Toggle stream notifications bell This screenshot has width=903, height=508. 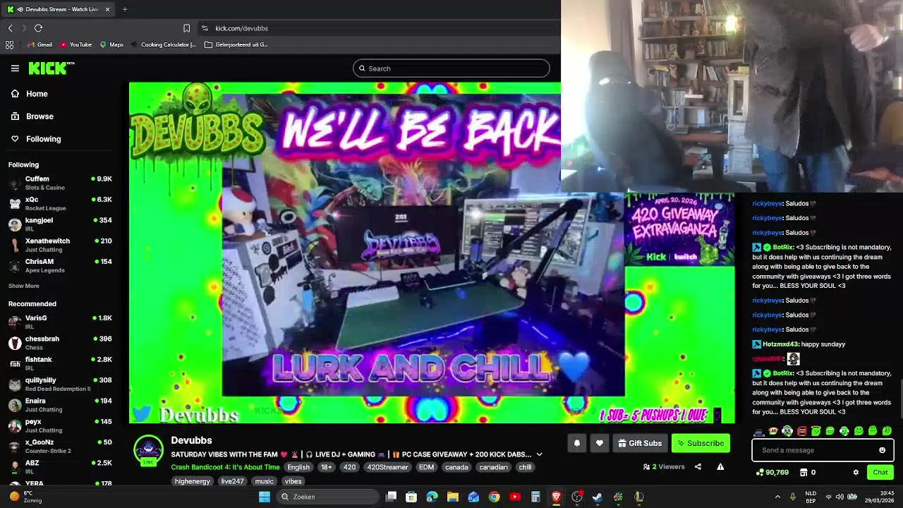pos(577,443)
